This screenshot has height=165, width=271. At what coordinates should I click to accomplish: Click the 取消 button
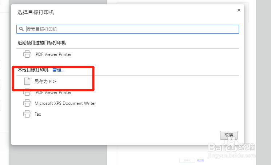click(x=229, y=135)
